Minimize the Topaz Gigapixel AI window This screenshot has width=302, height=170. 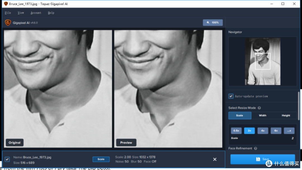[x=272, y=4]
